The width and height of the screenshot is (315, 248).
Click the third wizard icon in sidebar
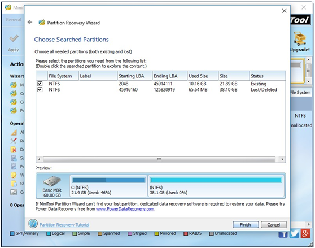point(14,102)
